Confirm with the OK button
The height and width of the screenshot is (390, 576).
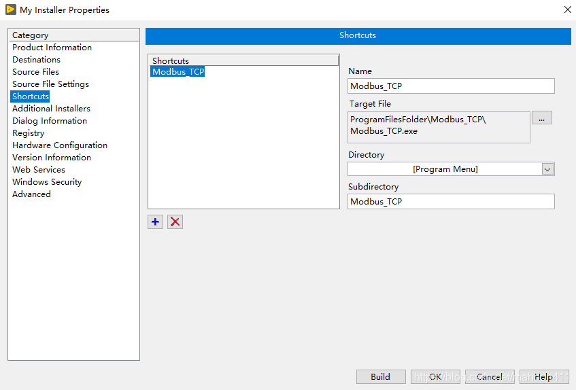(435, 377)
